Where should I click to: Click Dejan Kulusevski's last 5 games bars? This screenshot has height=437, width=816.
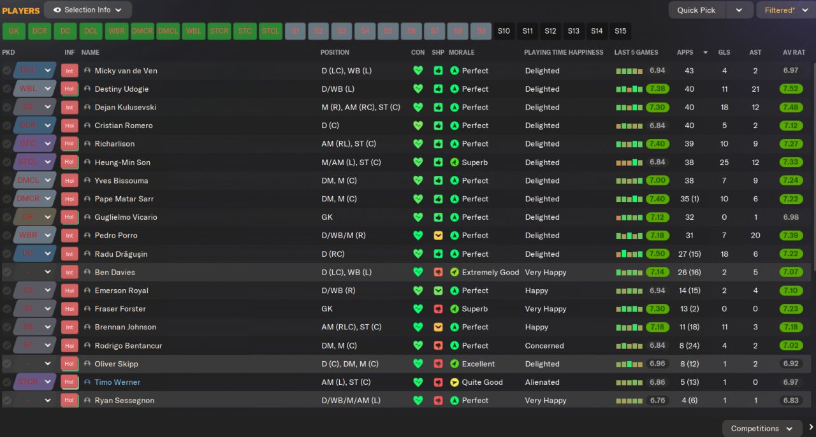pos(629,108)
